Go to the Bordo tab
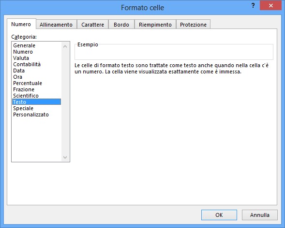This screenshot has height=228, width=285. [121, 25]
